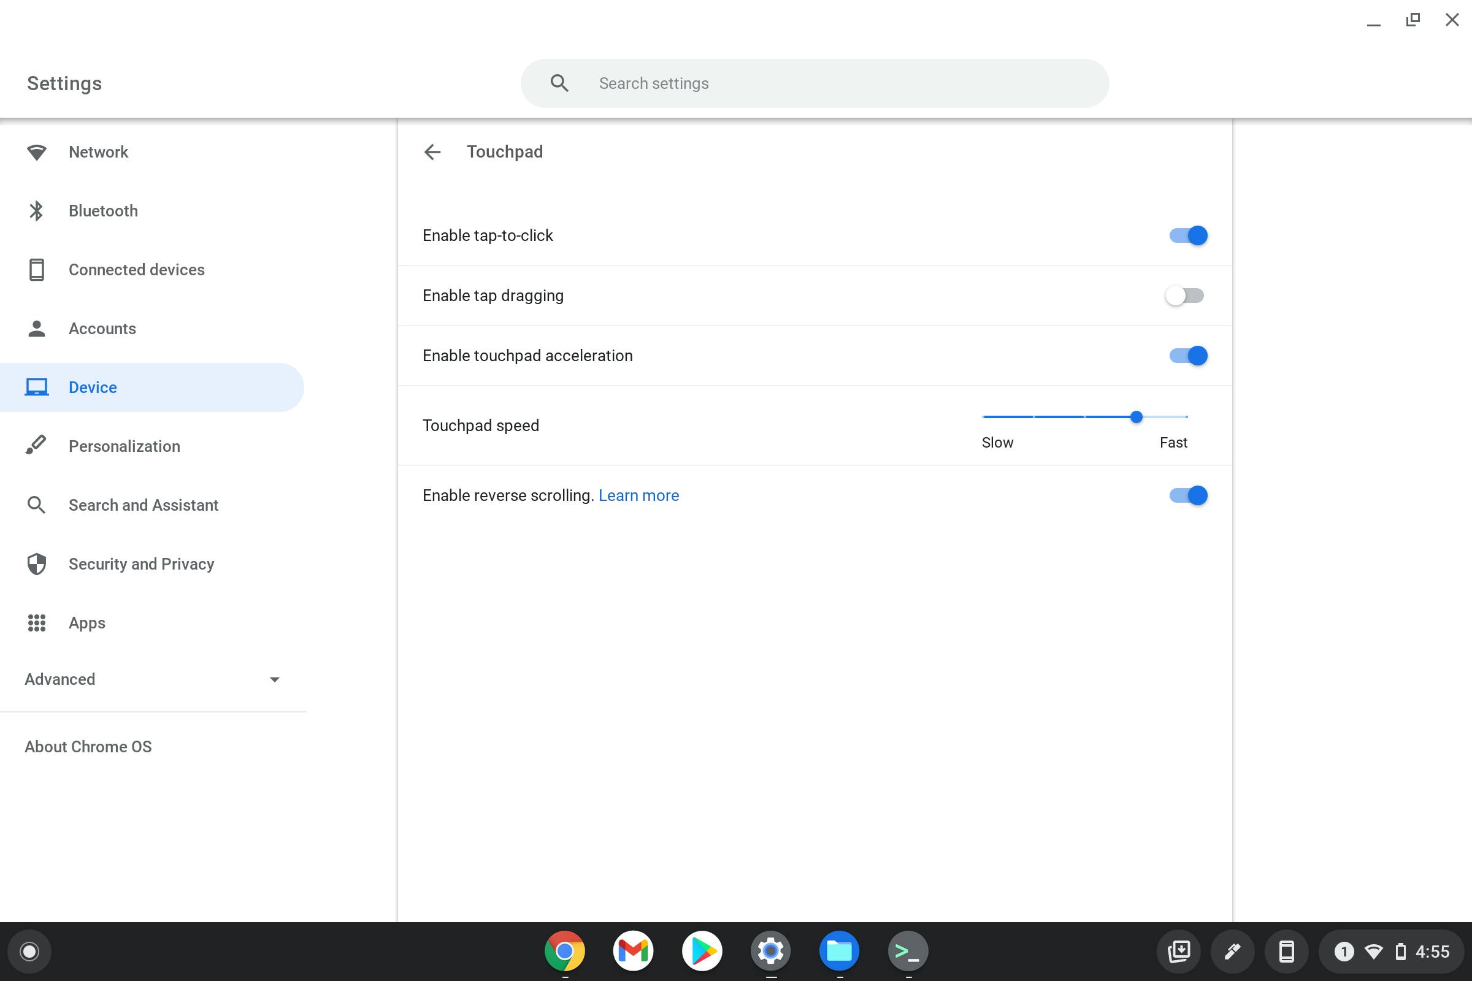1472x981 pixels.
Task: Expand the Advanced settings section
Action: click(152, 679)
